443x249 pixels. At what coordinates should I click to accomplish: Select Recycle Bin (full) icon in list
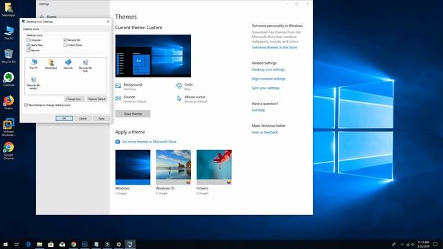tap(85, 66)
